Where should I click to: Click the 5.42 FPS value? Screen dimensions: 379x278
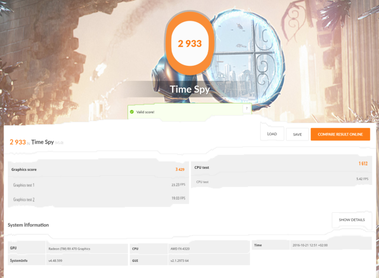pyautogui.click(x=362, y=179)
